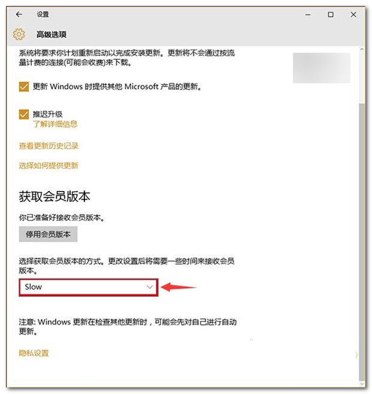
Task: Close the 设置 window
Action: coord(353,14)
